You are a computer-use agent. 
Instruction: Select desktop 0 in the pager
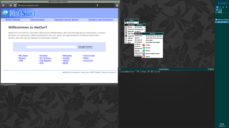[x=217, y=7]
